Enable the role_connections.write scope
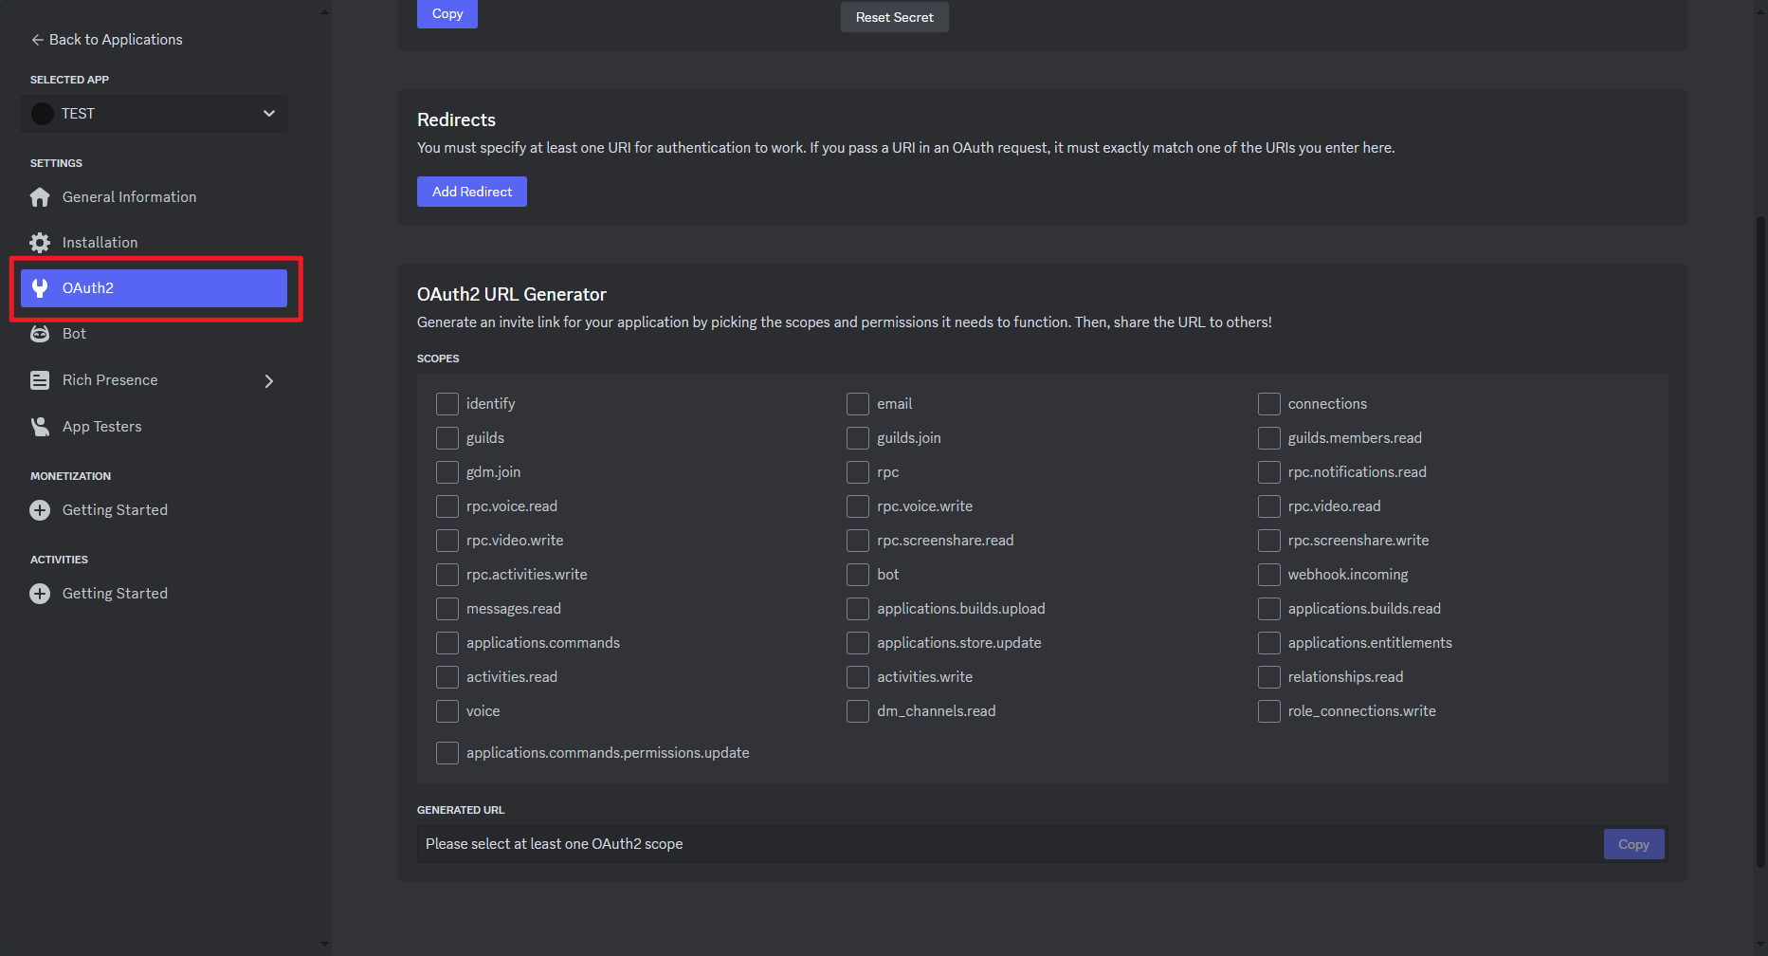 click(1269, 711)
